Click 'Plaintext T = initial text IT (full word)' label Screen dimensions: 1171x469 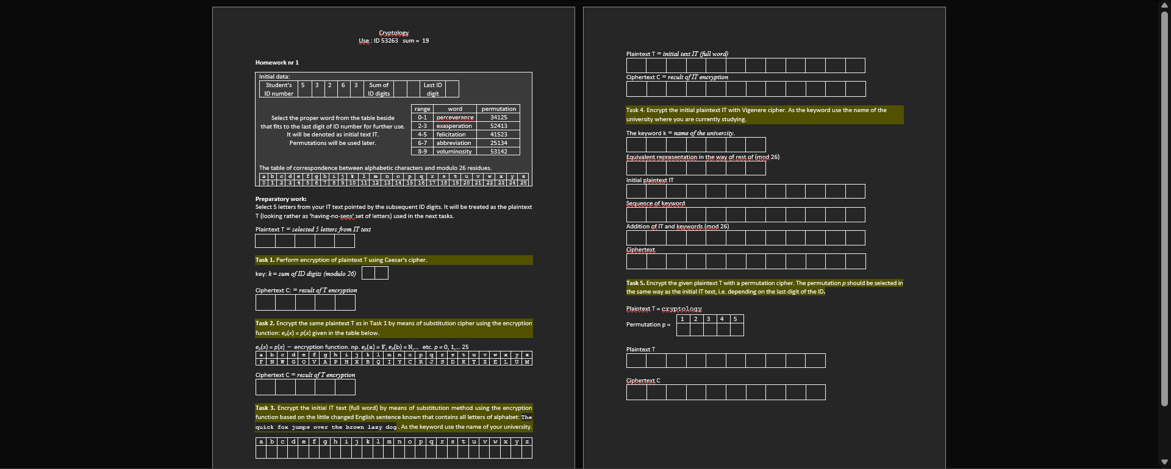(677, 54)
